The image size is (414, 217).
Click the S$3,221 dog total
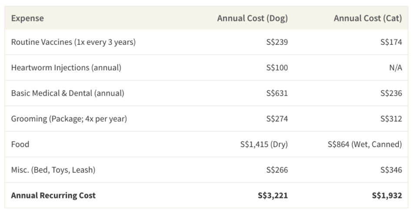(273, 195)
